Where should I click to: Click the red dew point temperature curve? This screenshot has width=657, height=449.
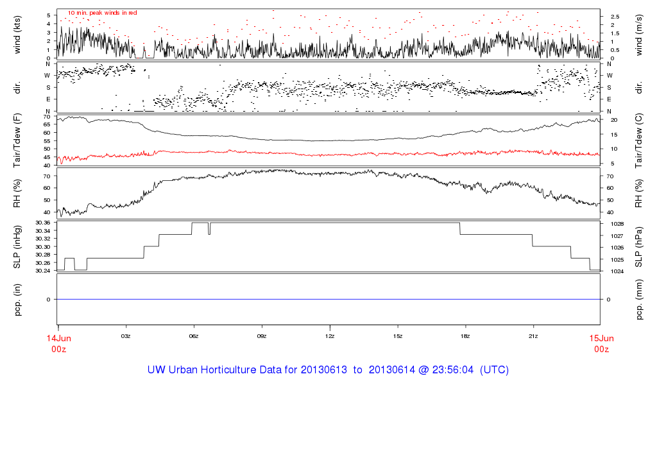click(x=328, y=155)
